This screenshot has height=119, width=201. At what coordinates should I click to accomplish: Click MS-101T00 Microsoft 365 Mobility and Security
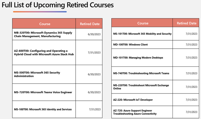pos(142,34)
